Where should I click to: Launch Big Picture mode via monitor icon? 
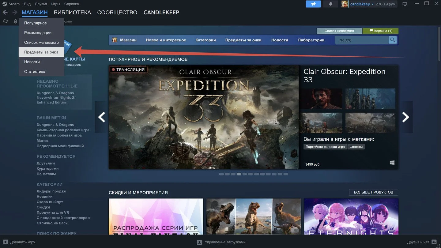pyautogui.click(x=405, y=4)
